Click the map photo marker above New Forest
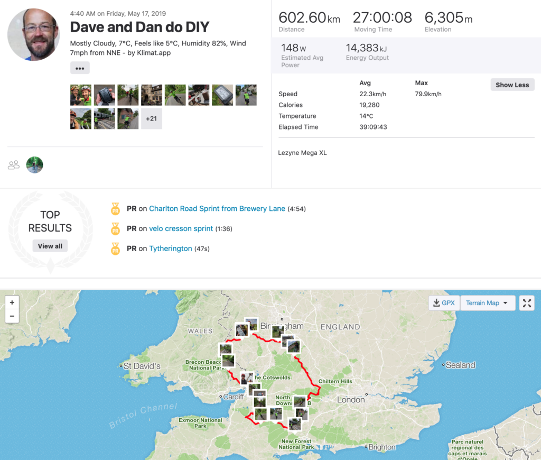The width and height of the screenshot is (541, 460). pos(295,424)
